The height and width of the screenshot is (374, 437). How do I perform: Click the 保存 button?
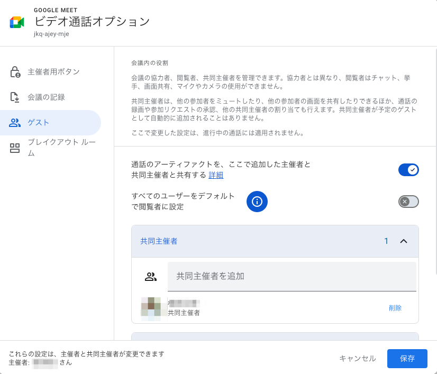coord(407,359)
